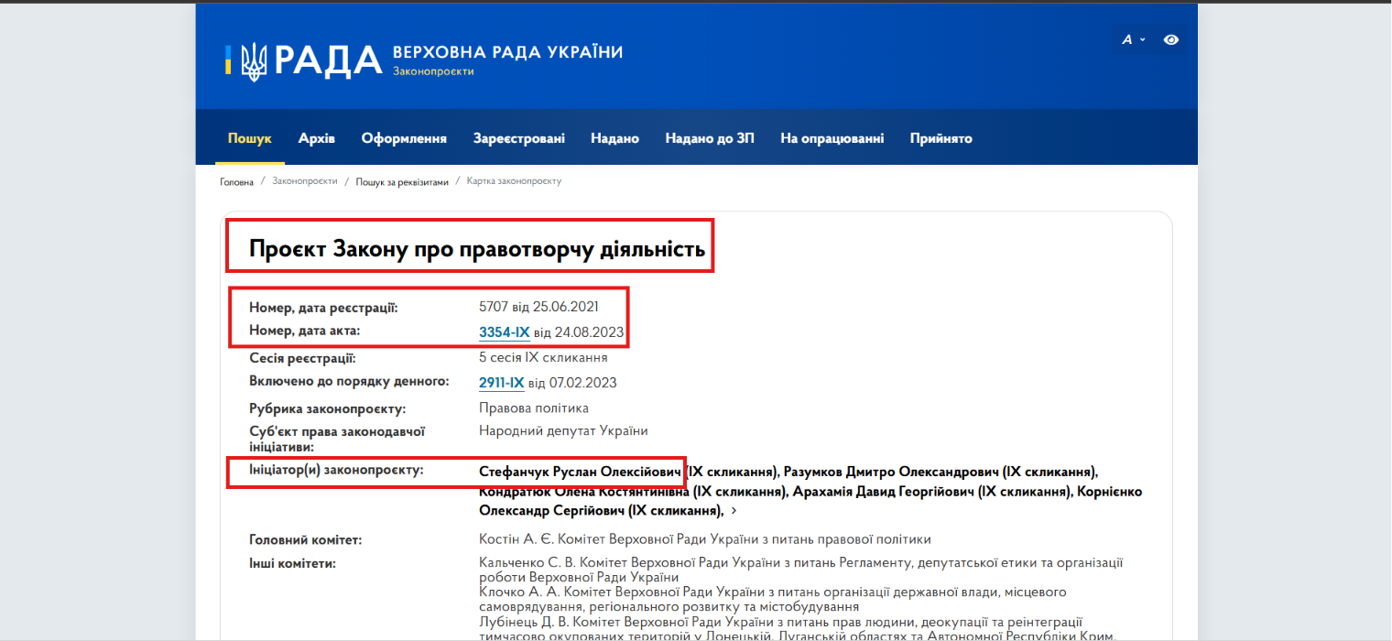Open the font size 'A' dropdown
1392x641 pixels.
1134,39
